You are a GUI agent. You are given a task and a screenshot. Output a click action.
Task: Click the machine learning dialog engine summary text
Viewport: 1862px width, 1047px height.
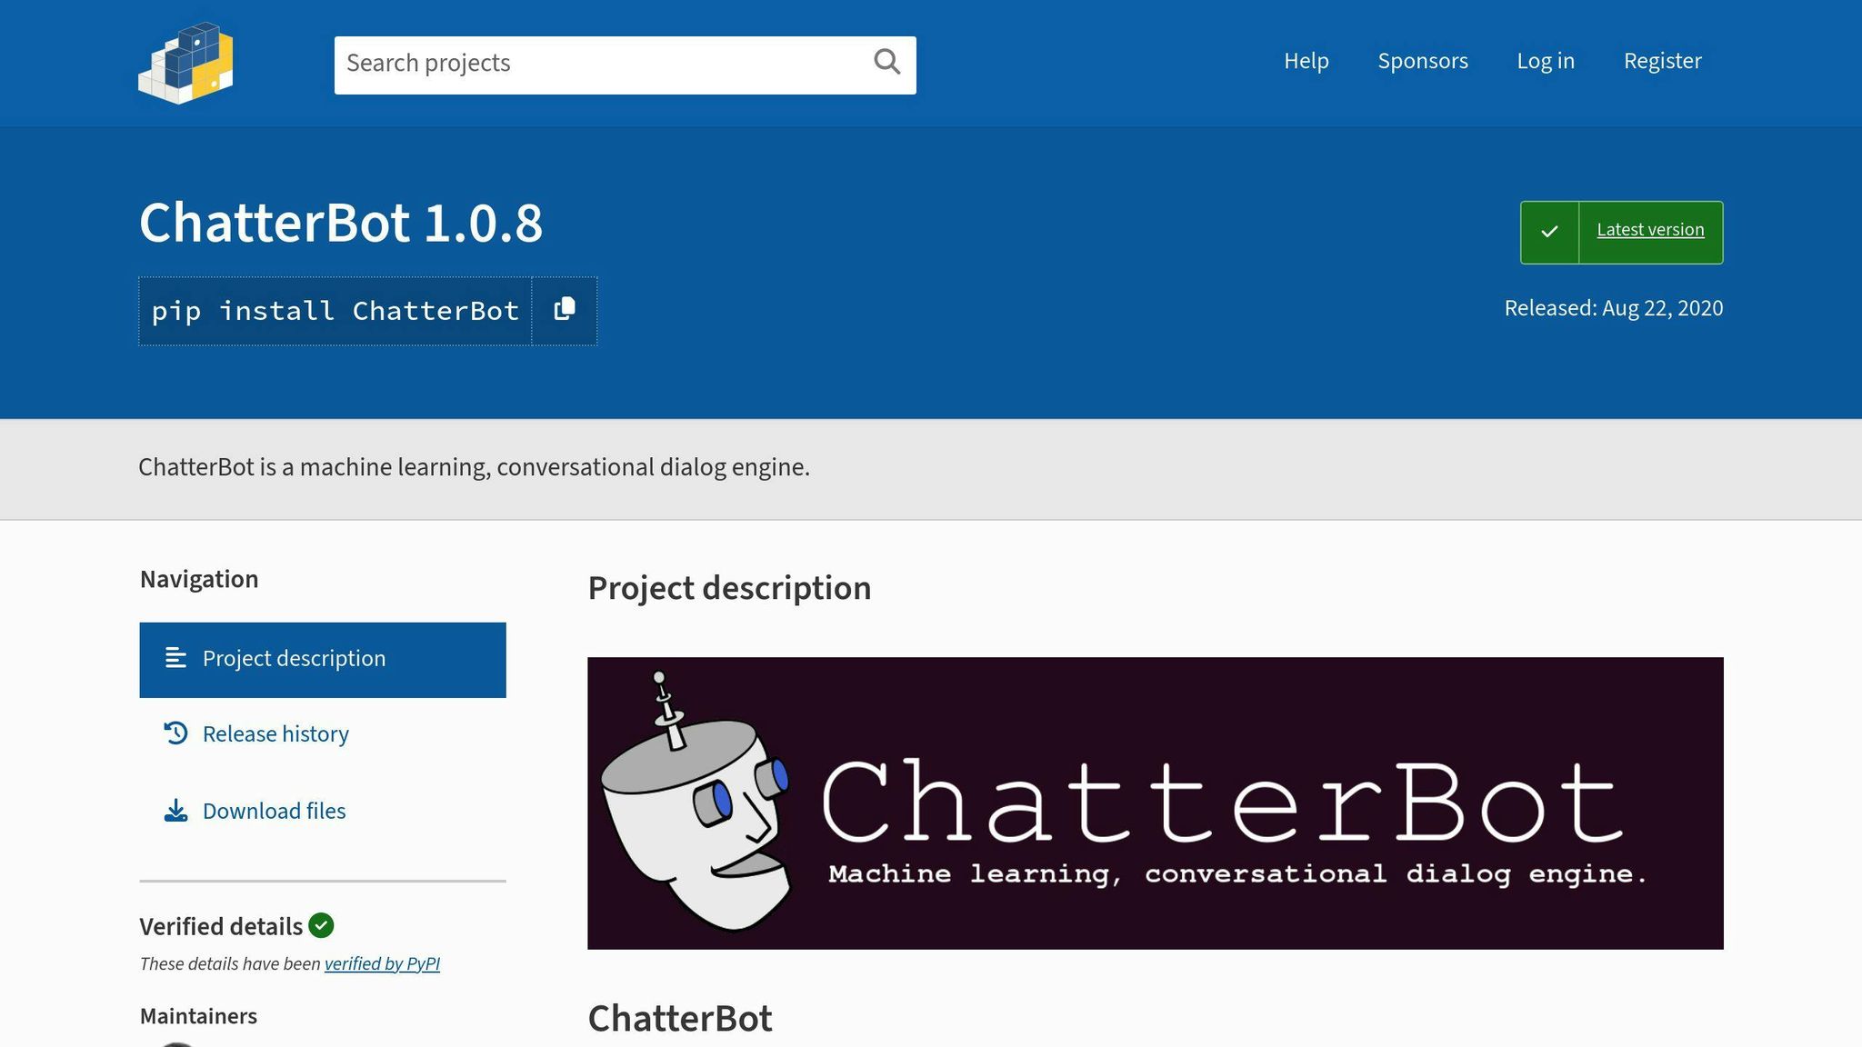pos(474,467)
